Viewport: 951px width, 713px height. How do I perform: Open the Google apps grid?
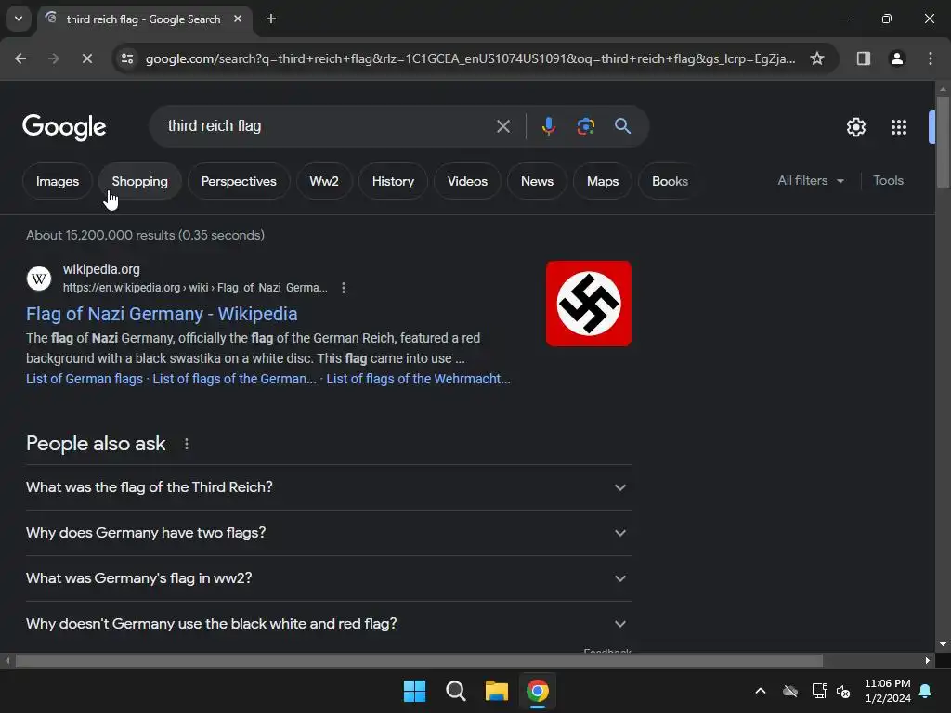pyautogui.click(x=899, y=127)
